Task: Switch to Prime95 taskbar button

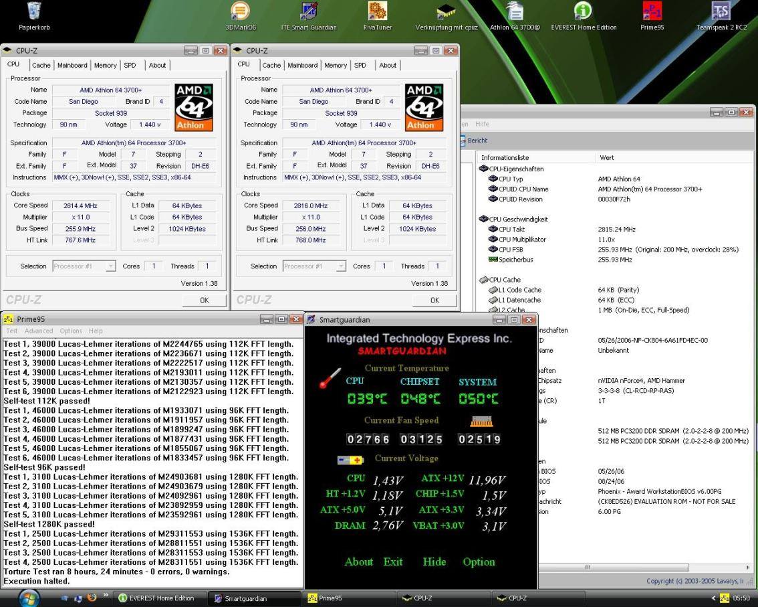Action: pos(349,598)
